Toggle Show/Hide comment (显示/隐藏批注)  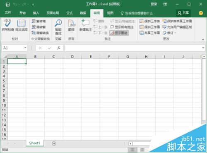tap(123, 21)
